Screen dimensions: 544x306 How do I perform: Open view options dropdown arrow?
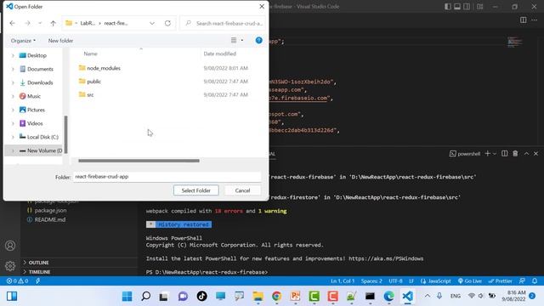pyautogui.click(x=242, y=40)
